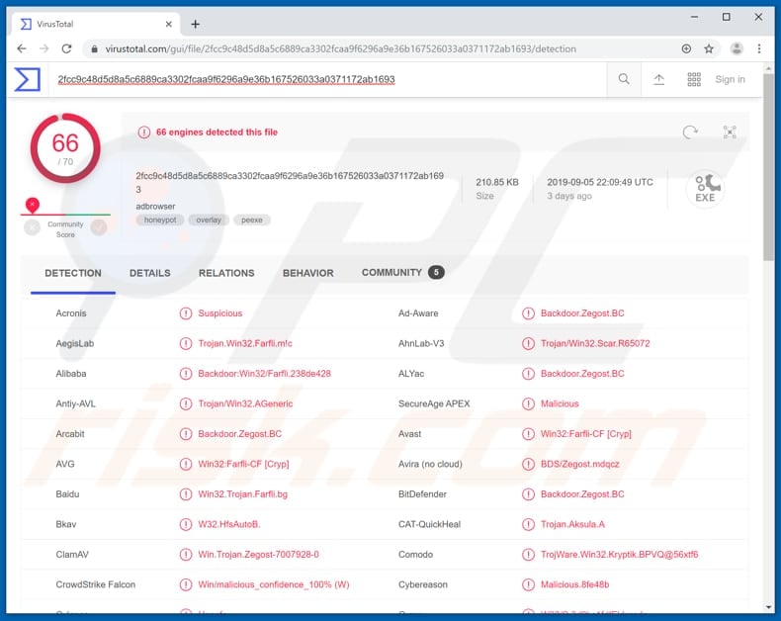Click the install app plus icon
781x621 pixels.
click(x=686, y=48)
